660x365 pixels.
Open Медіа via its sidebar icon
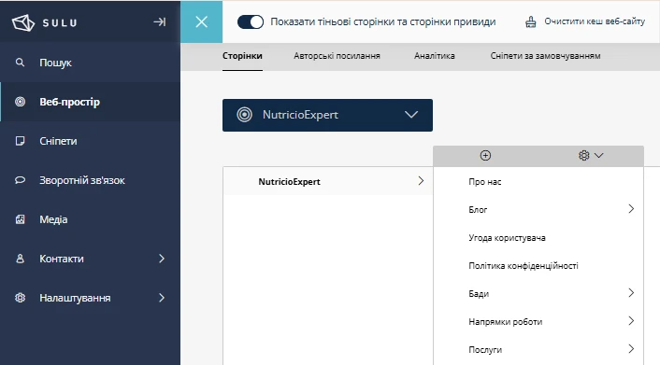pos(20,219)
